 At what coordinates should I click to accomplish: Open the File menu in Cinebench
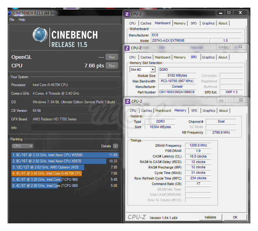pos(12,20)
